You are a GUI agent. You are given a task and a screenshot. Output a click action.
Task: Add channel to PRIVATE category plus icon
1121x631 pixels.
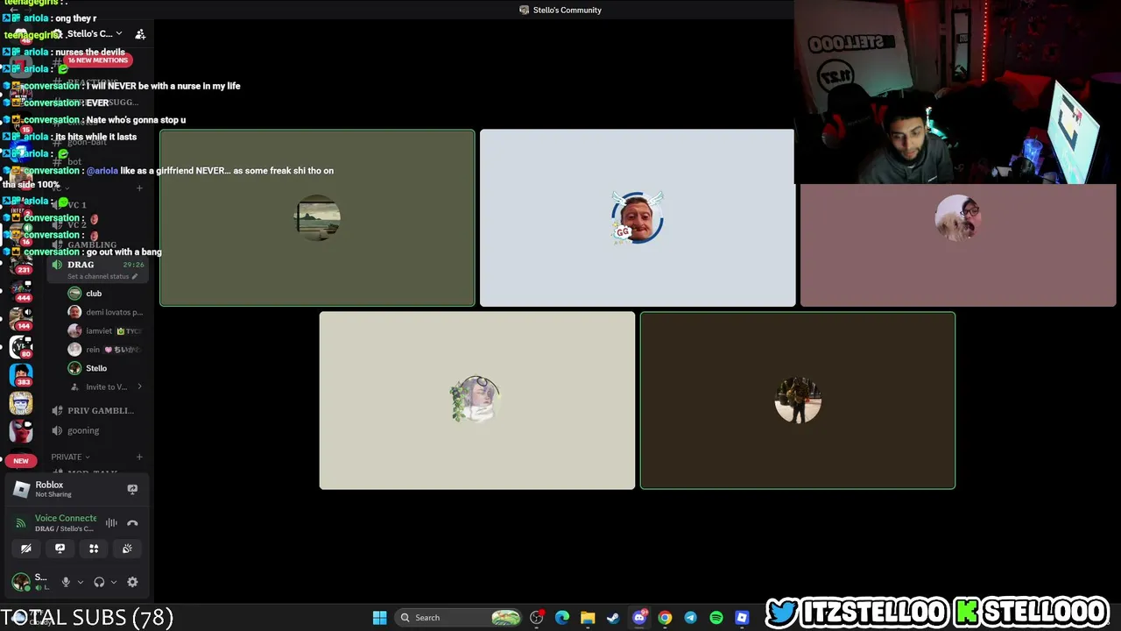coord(139,457)
